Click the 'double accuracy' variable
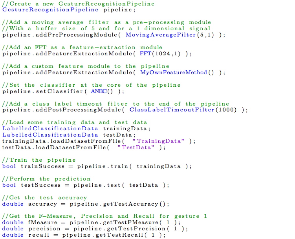The width and height of the screenshot is (295, 239). pyautogui.click(x=29, y=204)
